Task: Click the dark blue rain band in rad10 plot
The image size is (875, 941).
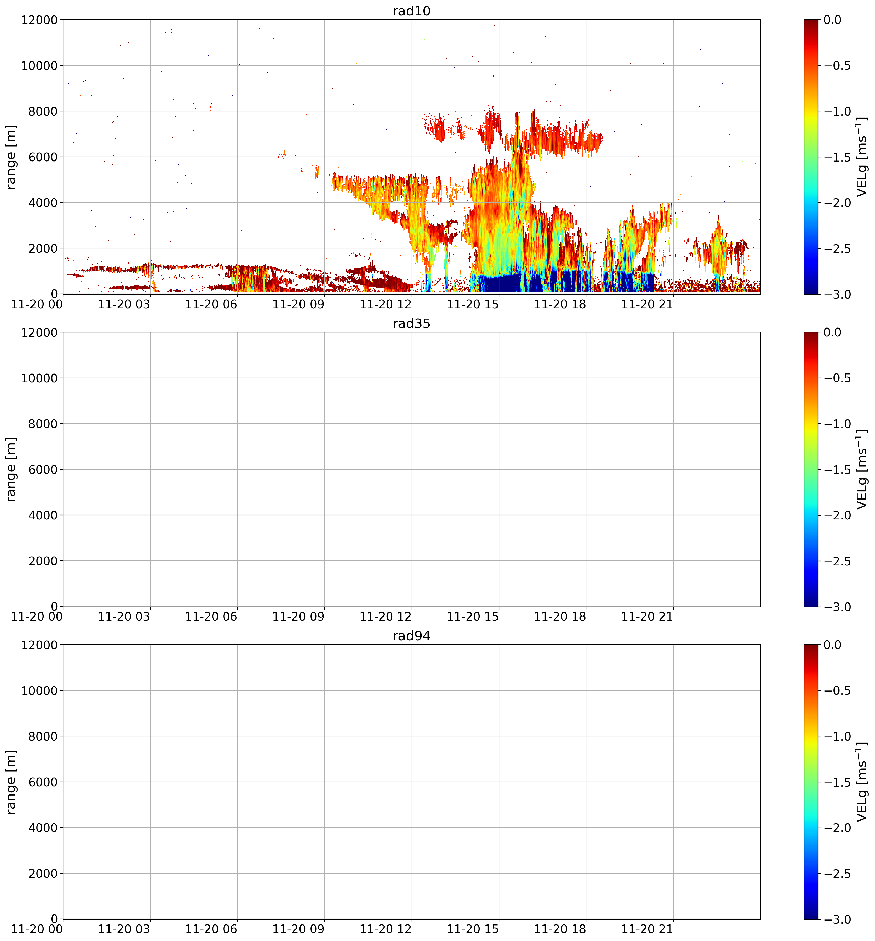Action: coord(500,283)
